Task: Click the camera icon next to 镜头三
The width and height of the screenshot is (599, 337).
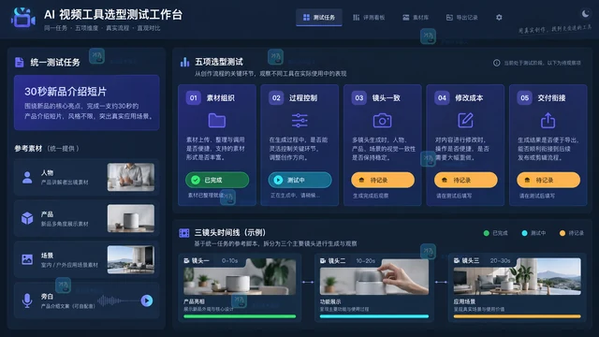Action: [457, 260]
